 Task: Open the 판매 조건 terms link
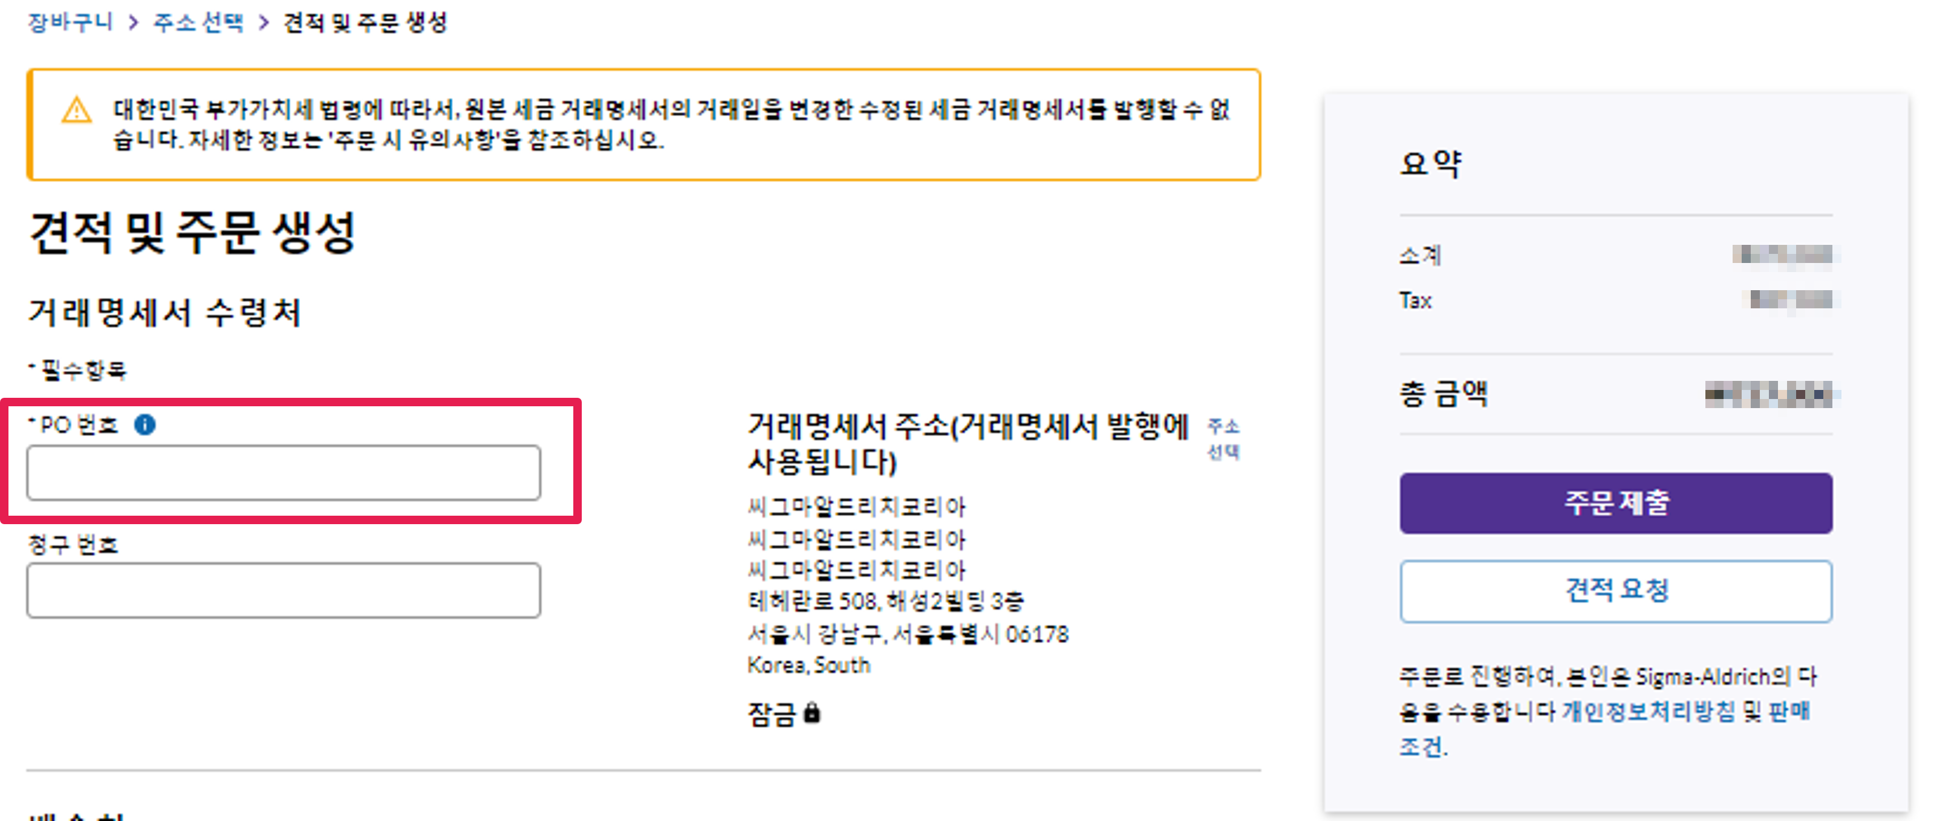(x=1789, y=712)
